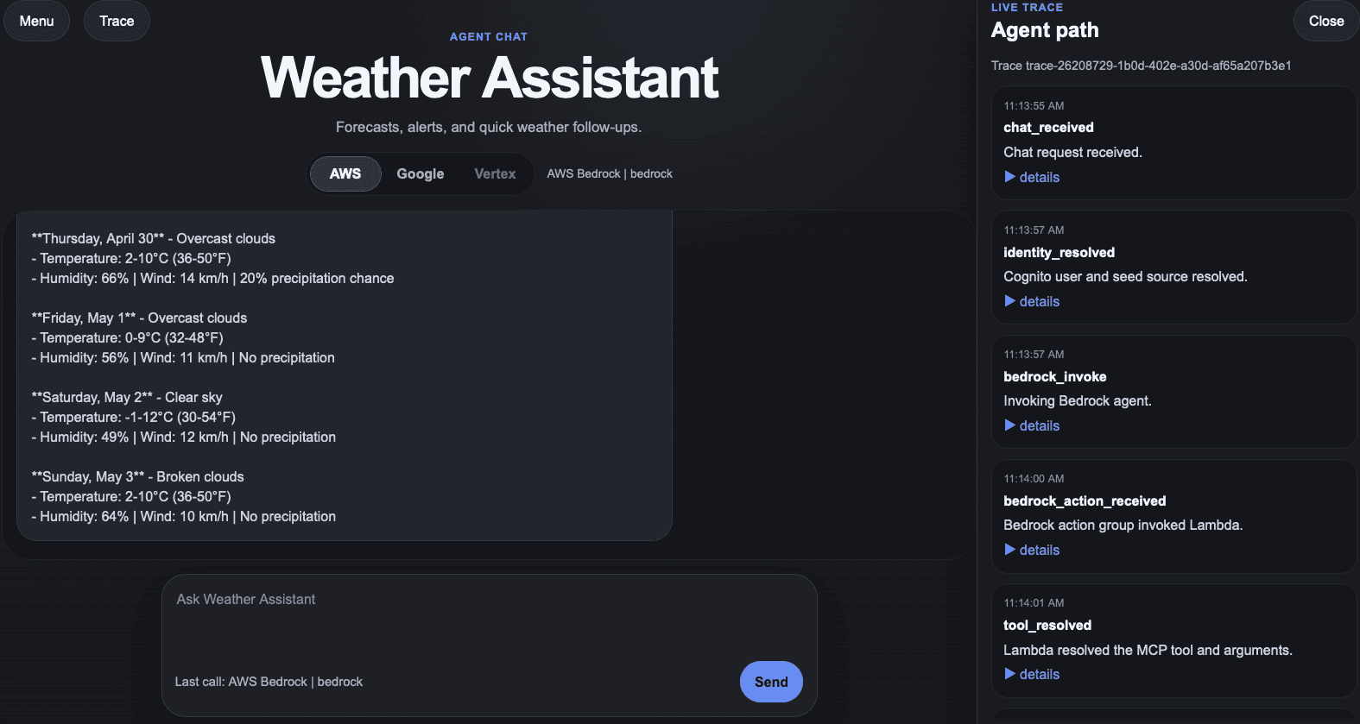Click the Weather Assistant heading
The width and height of the screenshot is (1360, 724).
click(x=490, y=78)
